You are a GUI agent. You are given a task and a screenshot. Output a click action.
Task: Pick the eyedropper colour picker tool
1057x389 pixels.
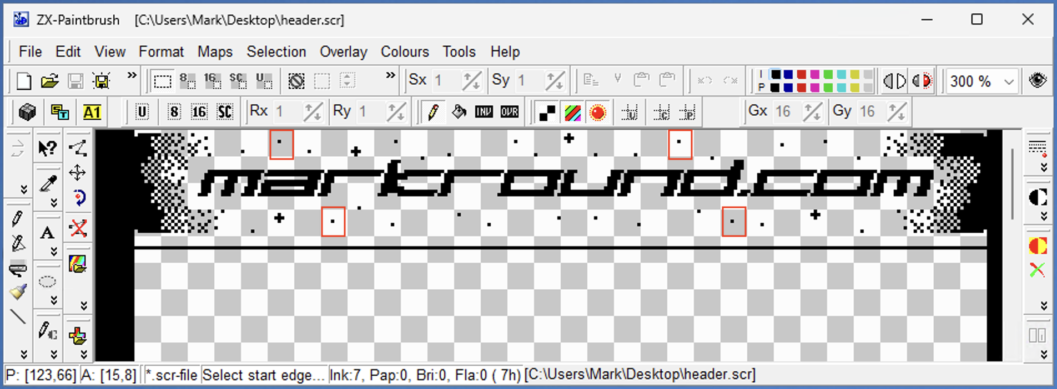48,183
